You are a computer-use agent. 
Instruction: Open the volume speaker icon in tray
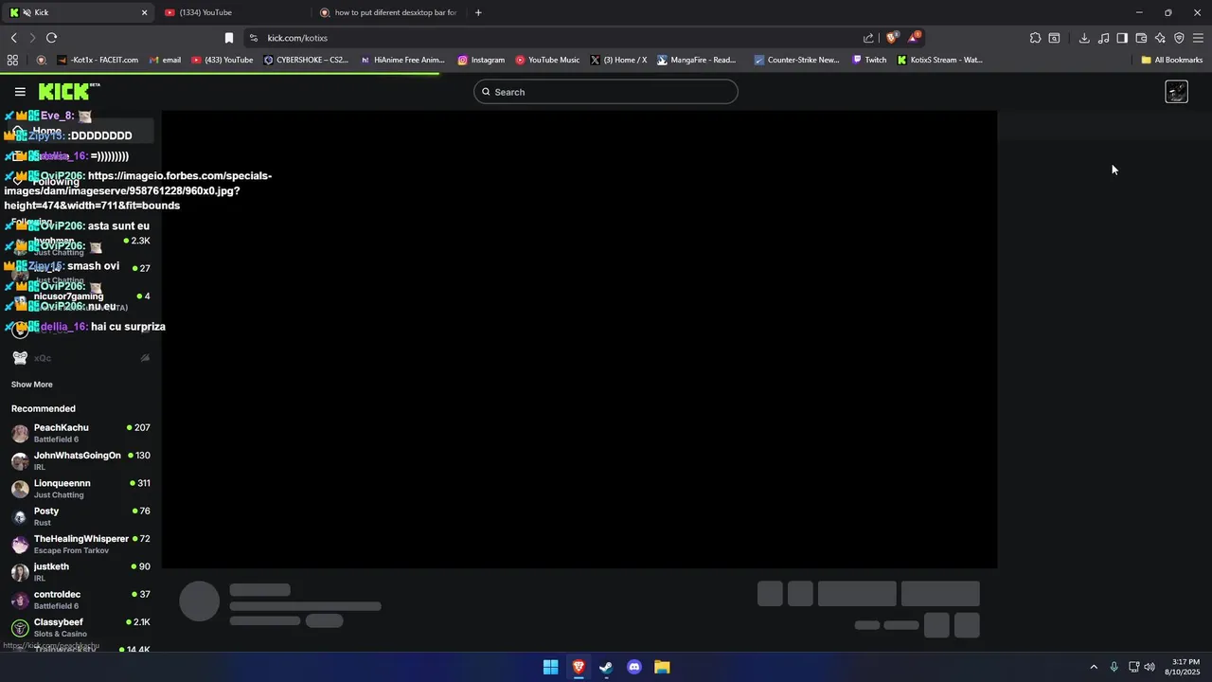click(x=1150, y=667)
